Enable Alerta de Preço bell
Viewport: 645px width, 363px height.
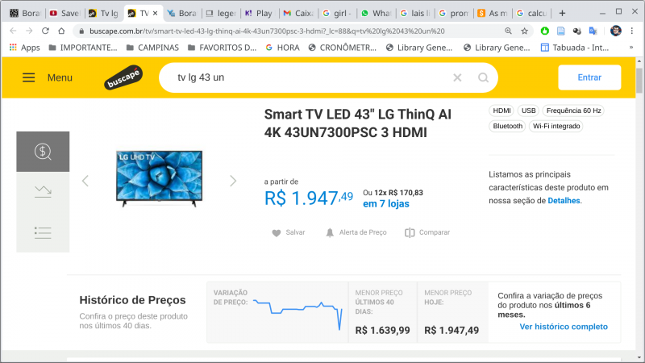356,232
